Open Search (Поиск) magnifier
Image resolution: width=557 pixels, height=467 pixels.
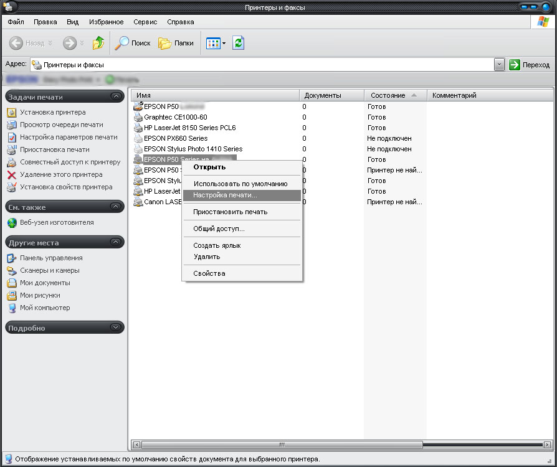click(133, 43)
